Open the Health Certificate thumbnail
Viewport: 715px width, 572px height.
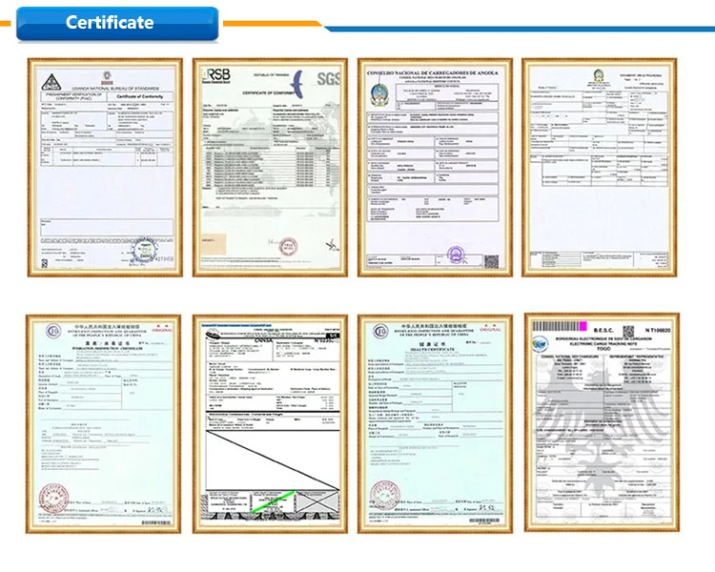(435, 423)
